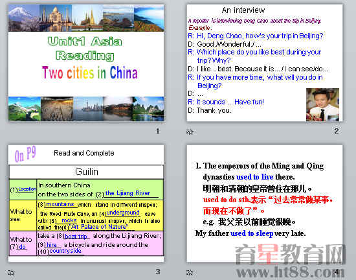This screenshot has height=280, width=356.
Task: Click the Mount Fuji picture on slide 1
Action: [x=24, y=18]
